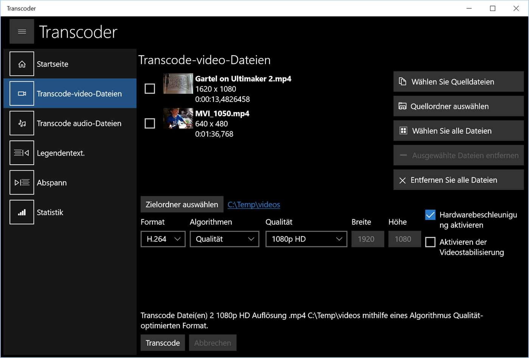This screenshot has width=529, height=358.
Task: Switch to the Abspann section
Action: 51,183
